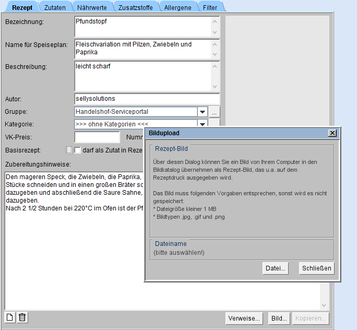
Task: Open the Kategorie dropdown arrow
Action: [x=202, y=124]
